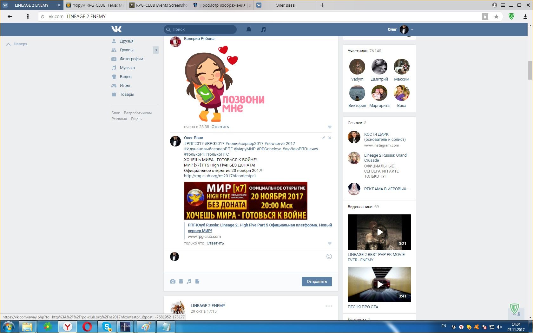The image size is (533, 333).
Task: Attach a photo to the comment
Action: pyautogui.click(x=173, y=281)
